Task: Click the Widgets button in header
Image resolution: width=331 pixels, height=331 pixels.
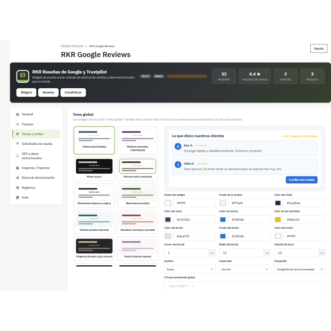Action: point(26,92)
